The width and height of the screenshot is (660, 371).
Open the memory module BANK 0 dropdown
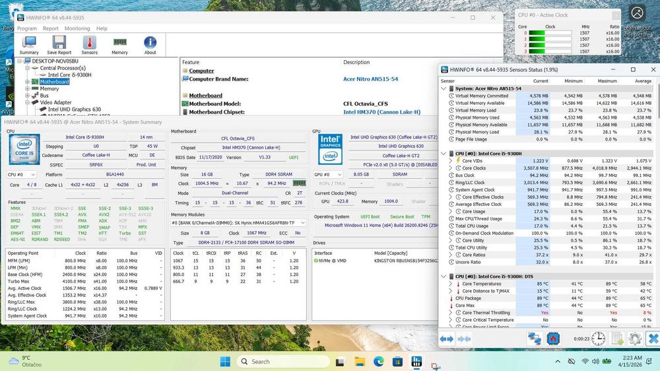pos(238,222)
